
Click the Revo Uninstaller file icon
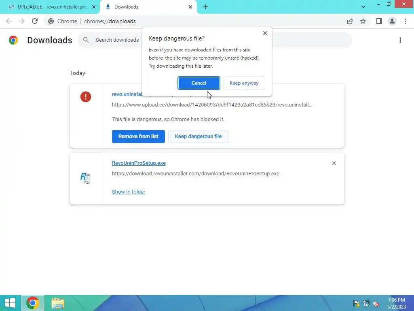tap(85, 178)
